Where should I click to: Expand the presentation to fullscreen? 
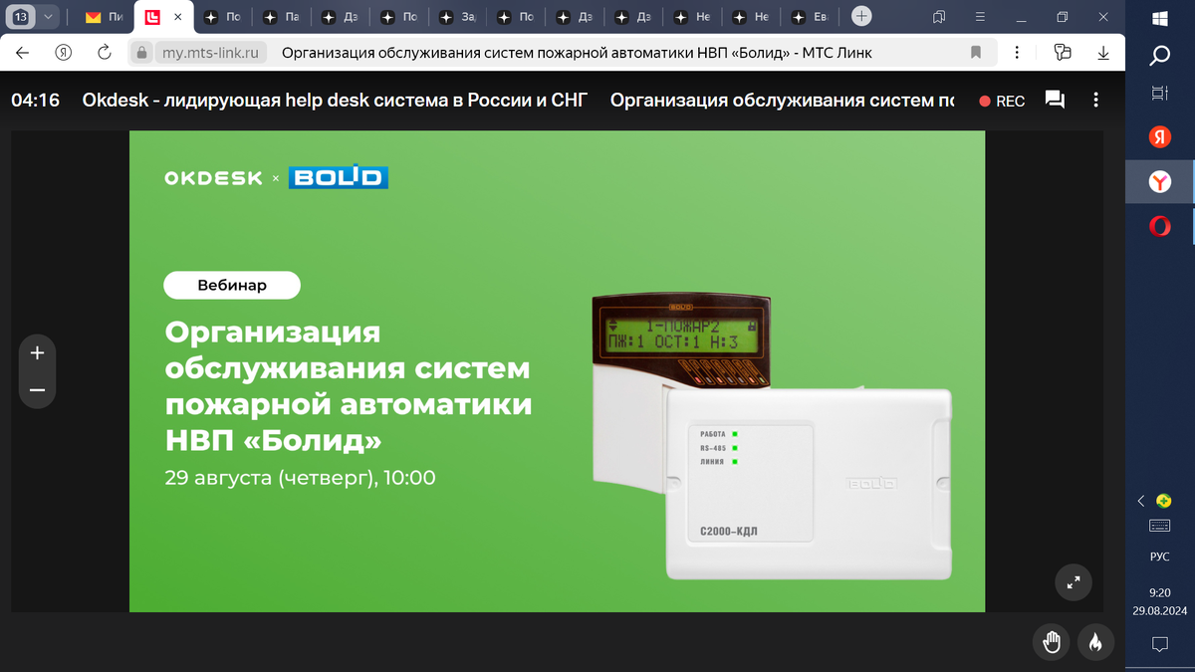coord(1074,583)
